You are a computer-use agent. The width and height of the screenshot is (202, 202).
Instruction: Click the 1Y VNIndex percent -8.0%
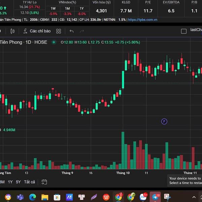(x=81, y=14)
